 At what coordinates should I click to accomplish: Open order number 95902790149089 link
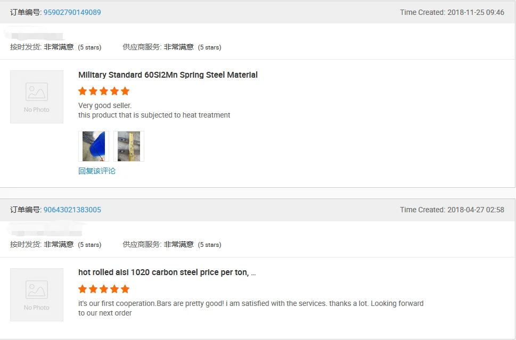(x=72, y=12)
